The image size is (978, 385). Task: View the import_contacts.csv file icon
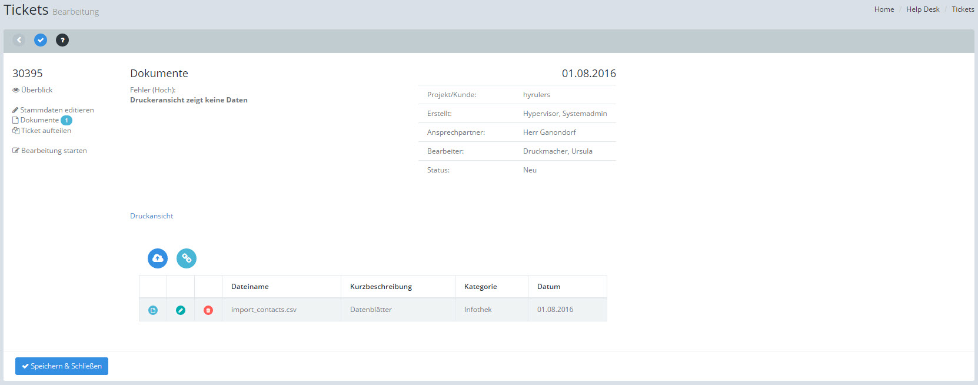coord(153,310)
